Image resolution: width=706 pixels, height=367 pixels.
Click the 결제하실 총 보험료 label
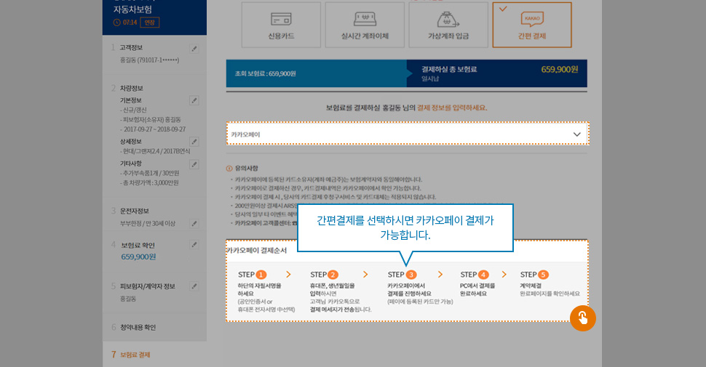[449, 69]
